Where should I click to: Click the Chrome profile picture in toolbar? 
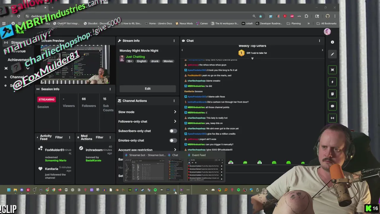click(x=328, y=16)
